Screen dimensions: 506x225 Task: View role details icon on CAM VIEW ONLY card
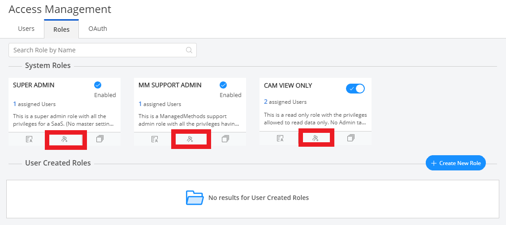click(x=280, y=138)
